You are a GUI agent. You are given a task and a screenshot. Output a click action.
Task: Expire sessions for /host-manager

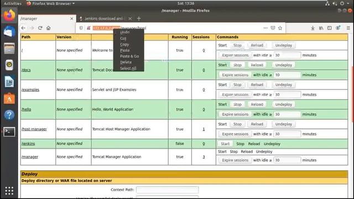235,134
